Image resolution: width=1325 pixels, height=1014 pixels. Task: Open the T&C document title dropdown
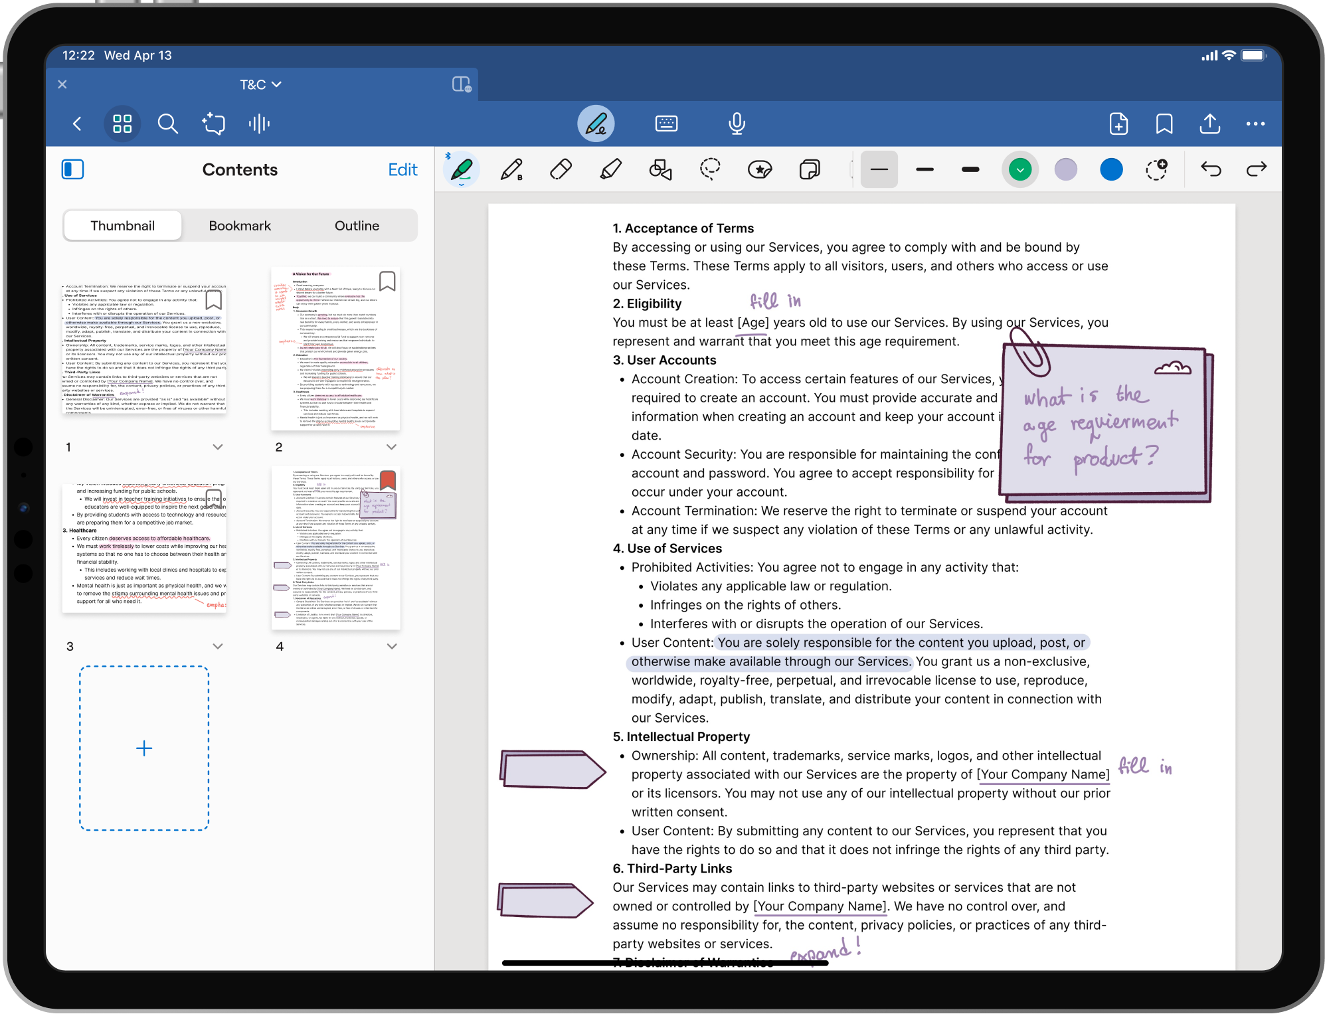coord(260,84)
